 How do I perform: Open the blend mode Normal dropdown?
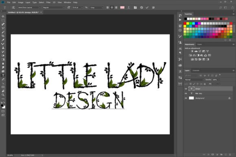point(194,80)
